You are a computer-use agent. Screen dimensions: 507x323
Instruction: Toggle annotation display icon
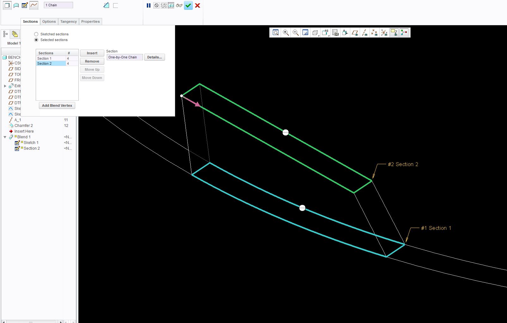[x=394, y=33]
